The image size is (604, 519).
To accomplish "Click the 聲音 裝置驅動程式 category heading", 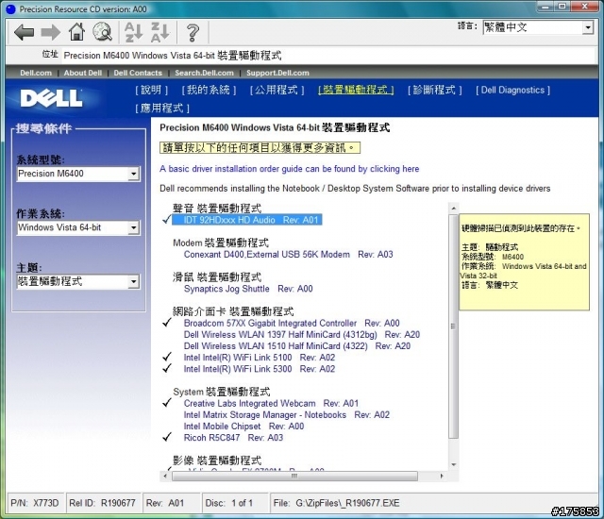I will [x=217, y=209].
